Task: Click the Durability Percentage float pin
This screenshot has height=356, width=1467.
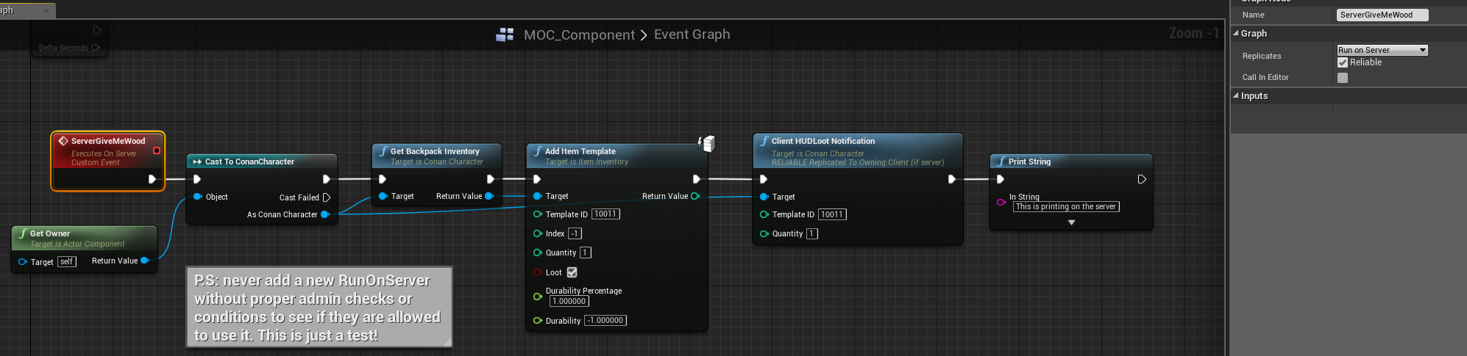Action: click(x=538, y=297)
